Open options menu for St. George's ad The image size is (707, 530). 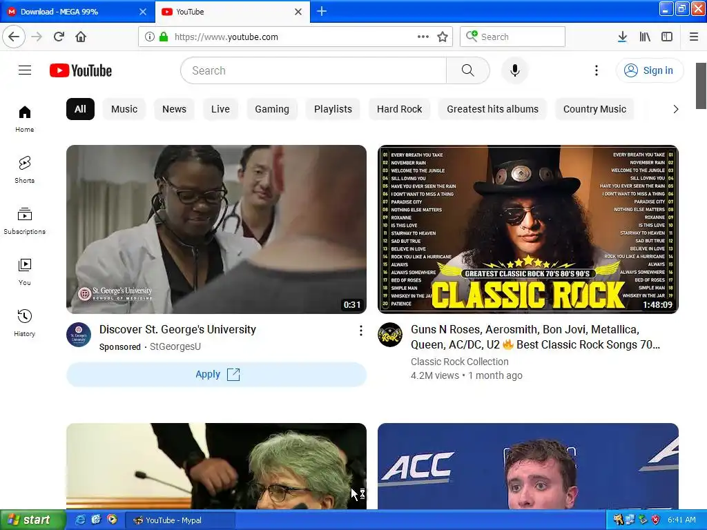[x=360, y=331]
